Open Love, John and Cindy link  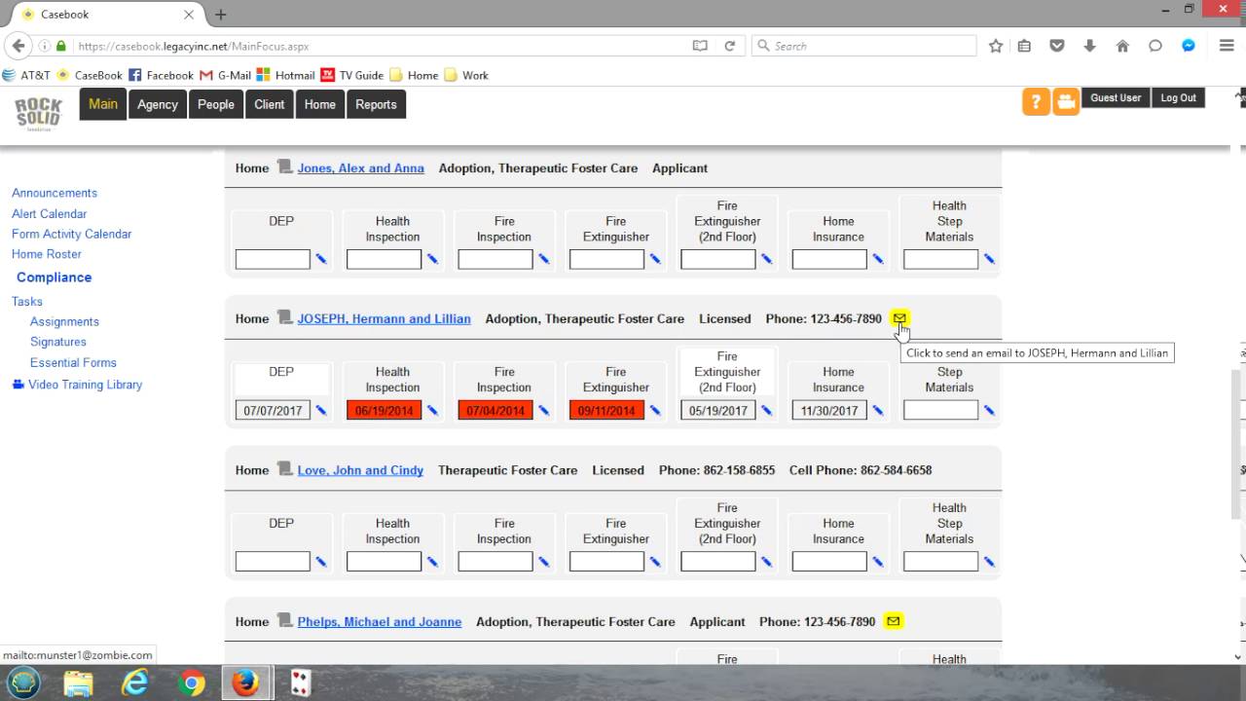tap(360, 470)
